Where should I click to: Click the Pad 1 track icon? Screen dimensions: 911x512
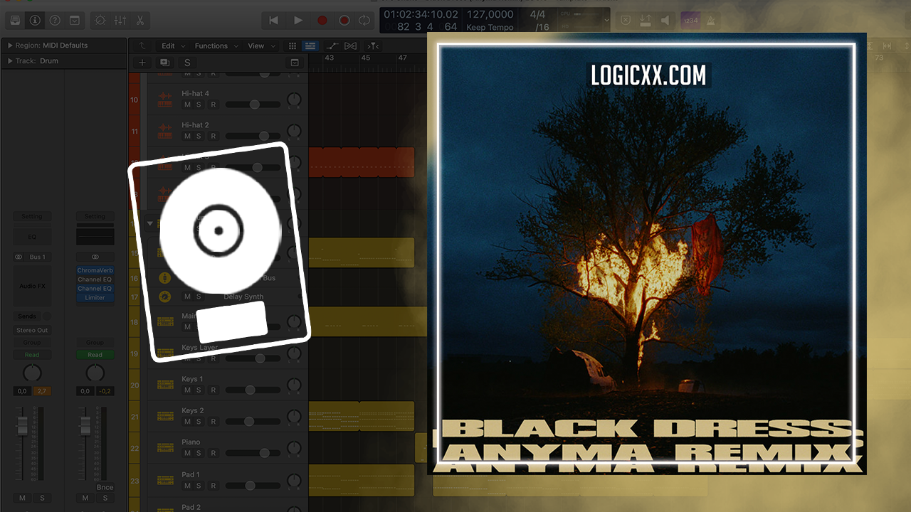(165, 479)
